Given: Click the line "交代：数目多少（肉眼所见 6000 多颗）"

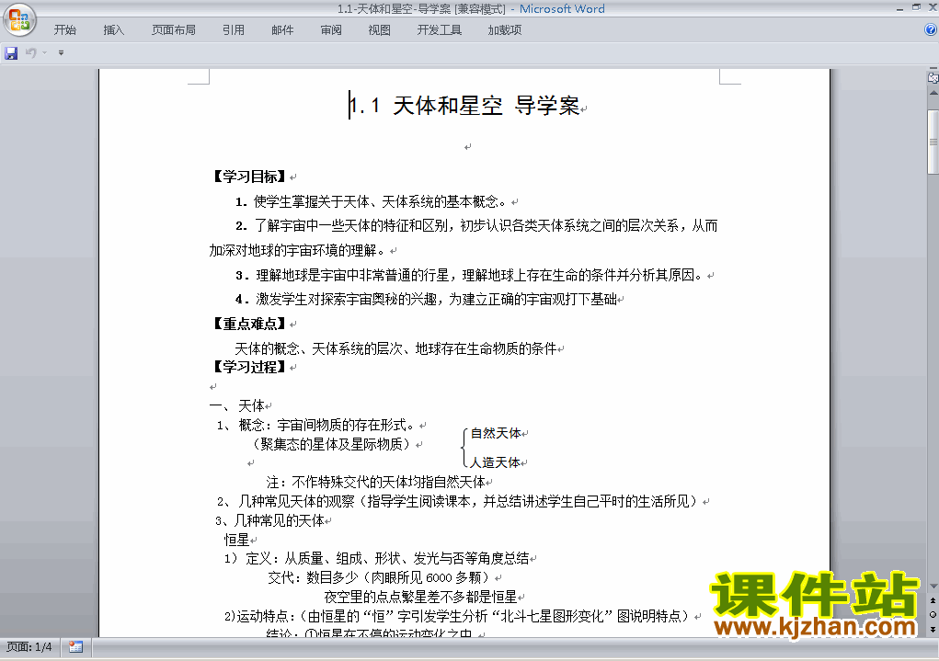Looking at the screenshot, I should coord(380,577).
